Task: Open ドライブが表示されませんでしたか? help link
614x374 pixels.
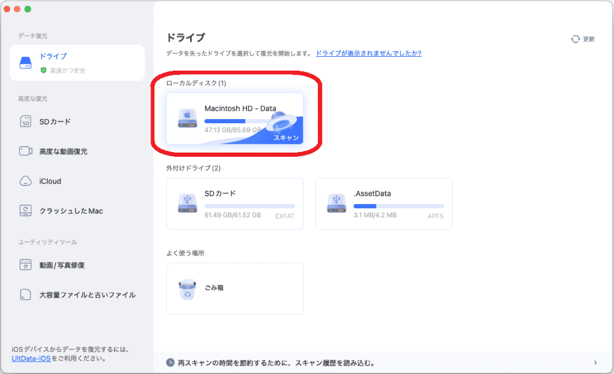Action: [x=369, y=53]
